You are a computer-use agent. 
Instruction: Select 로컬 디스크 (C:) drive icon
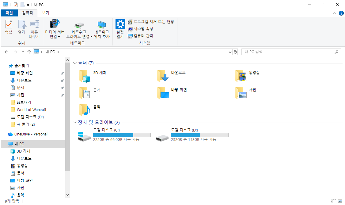(x=84, y=136)
